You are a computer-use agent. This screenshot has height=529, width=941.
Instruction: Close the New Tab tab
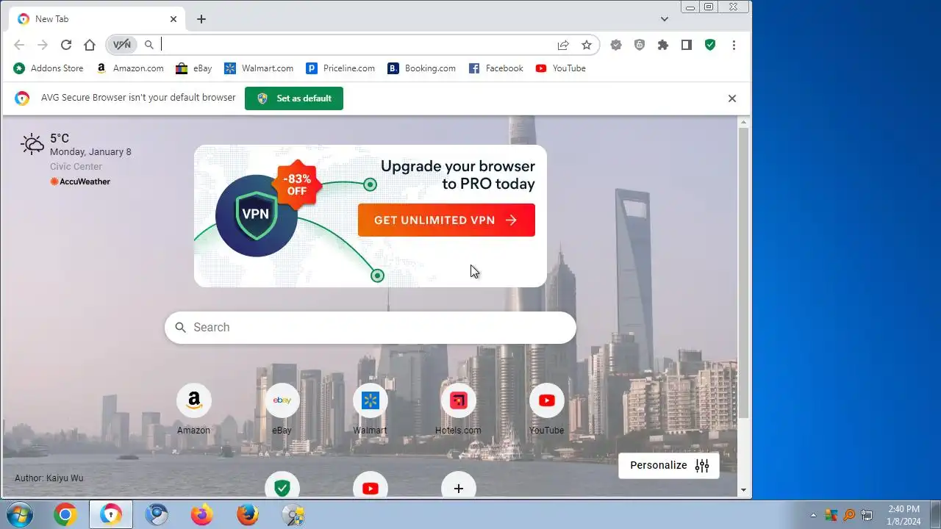[x=173, y=19]
